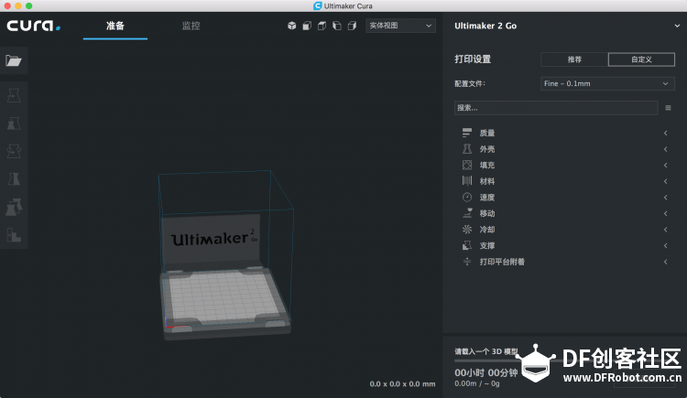Click the 填充 settings label
This screenshot has width=687, height=398.
(486, 165)
